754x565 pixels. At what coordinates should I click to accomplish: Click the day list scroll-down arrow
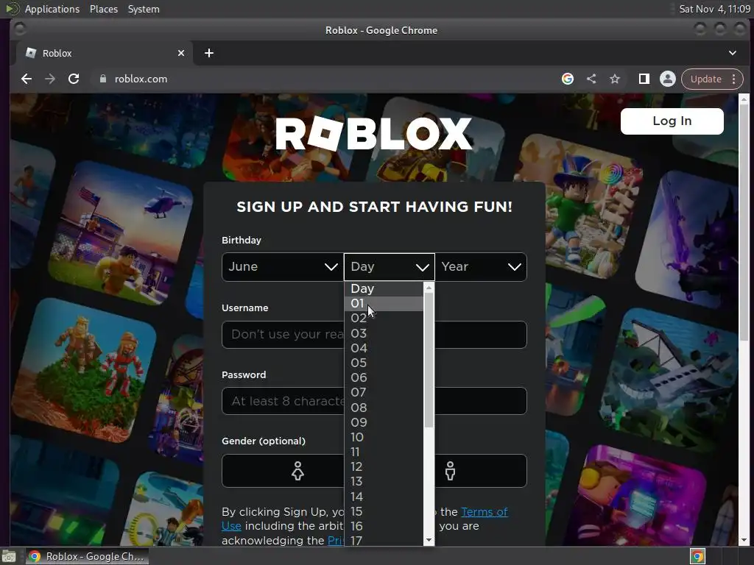tap(429, 541)
